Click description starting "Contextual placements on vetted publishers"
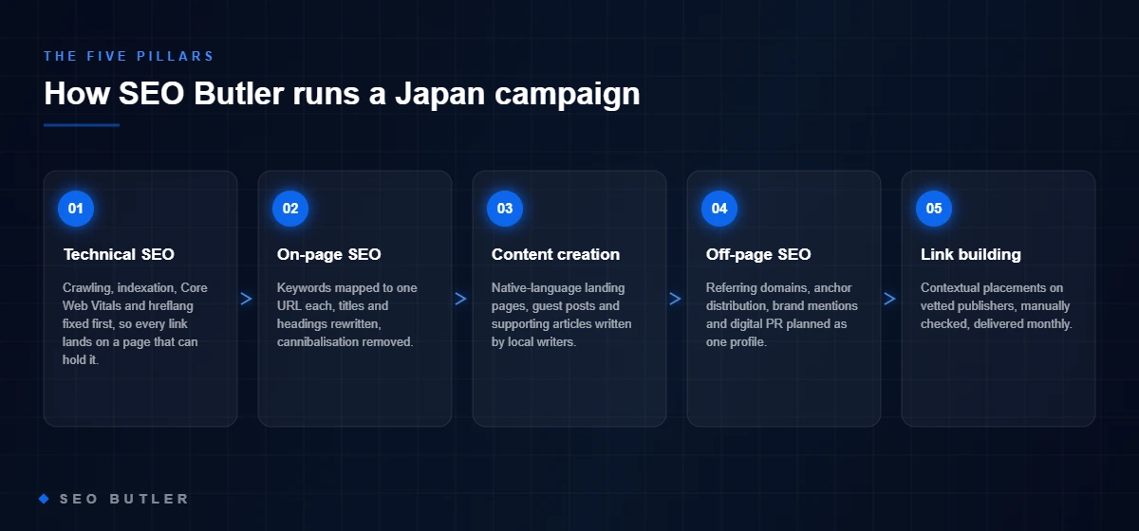The image size is (1139, 531). tap(997, 305)
